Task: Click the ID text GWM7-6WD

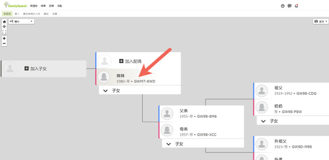Action: coord(145,81)
